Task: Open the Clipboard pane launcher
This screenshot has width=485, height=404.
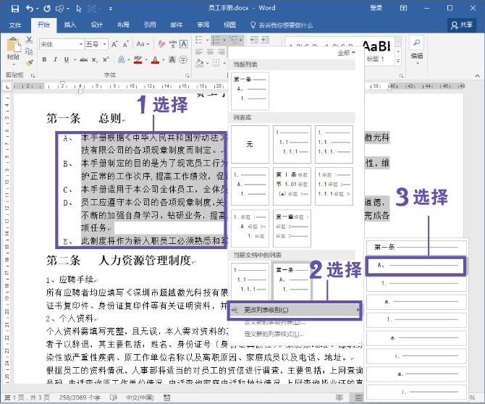Action: pos(33,75)
